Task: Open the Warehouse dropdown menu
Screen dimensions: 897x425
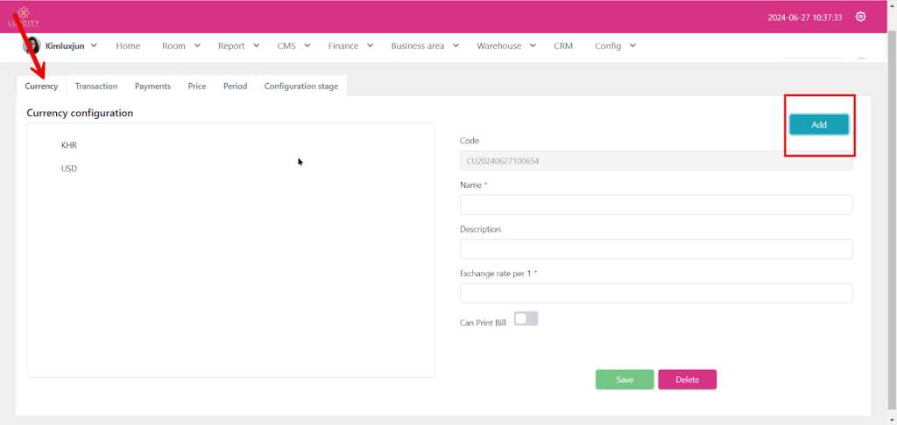Action: point(506,45)
